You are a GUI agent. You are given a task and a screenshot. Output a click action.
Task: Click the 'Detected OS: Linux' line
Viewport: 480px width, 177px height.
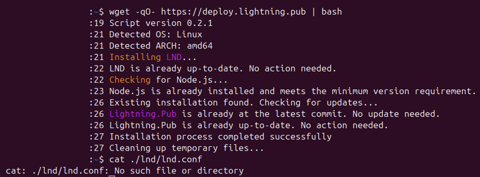click(x=156, y=34)
